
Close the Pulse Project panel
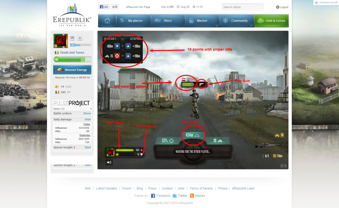point(91,109)
